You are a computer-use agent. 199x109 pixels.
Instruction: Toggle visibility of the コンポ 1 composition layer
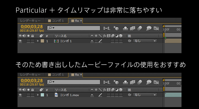pos(20,41)
